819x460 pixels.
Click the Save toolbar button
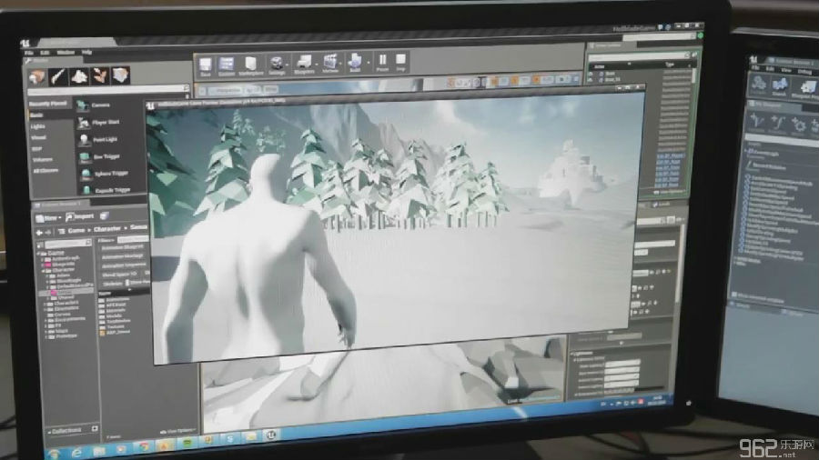tap(206, 66)
